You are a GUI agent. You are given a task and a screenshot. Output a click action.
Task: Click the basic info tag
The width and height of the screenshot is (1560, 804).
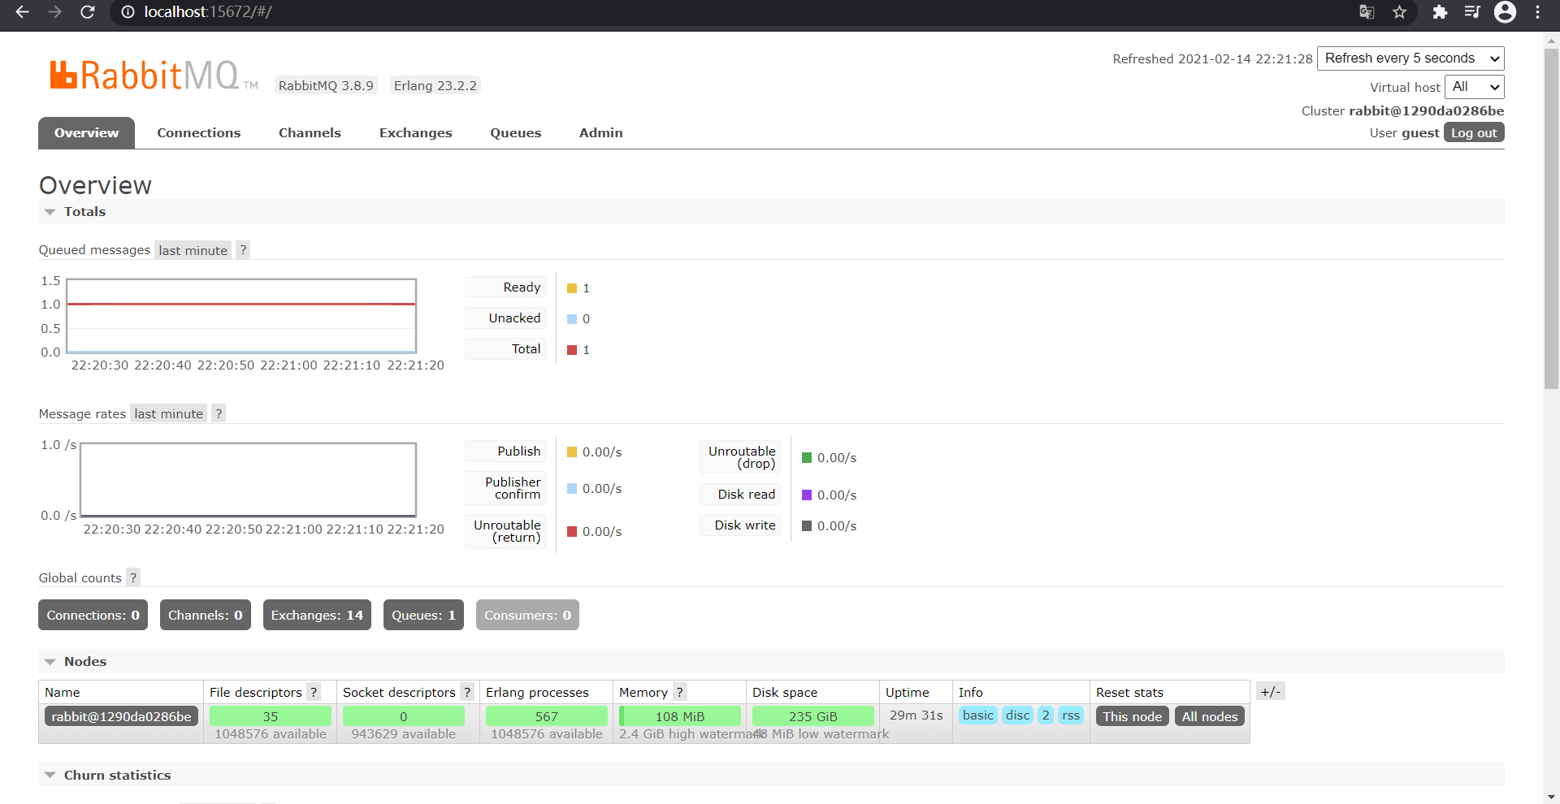point(977,715)
